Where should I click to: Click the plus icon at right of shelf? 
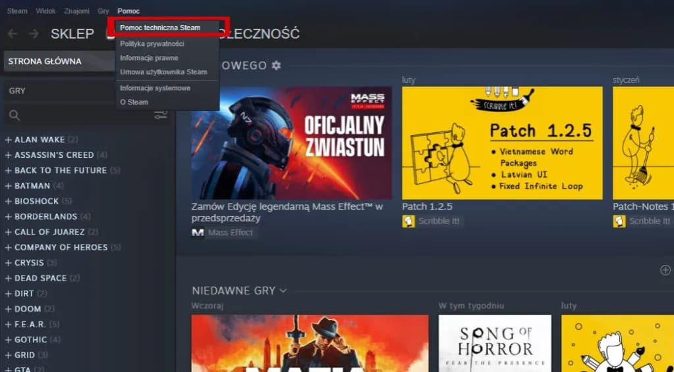click(665, 270)
